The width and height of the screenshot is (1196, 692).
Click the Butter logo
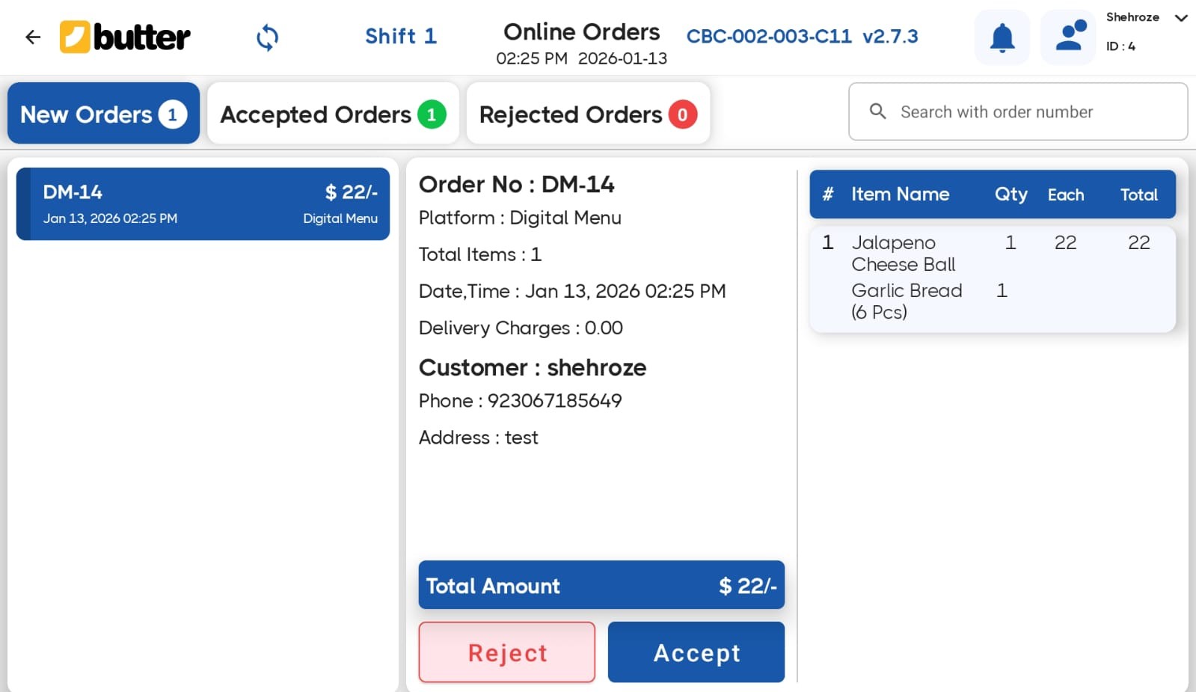coord(124,37)
